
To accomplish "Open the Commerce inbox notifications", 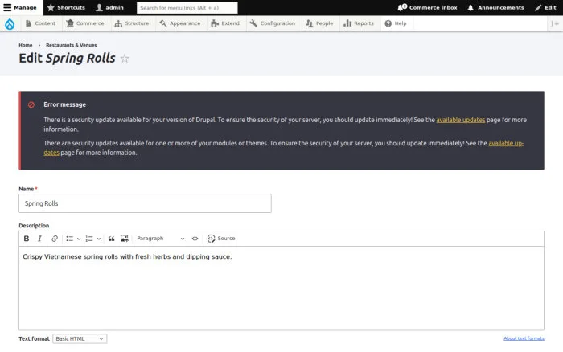I will tap(427, 7).
